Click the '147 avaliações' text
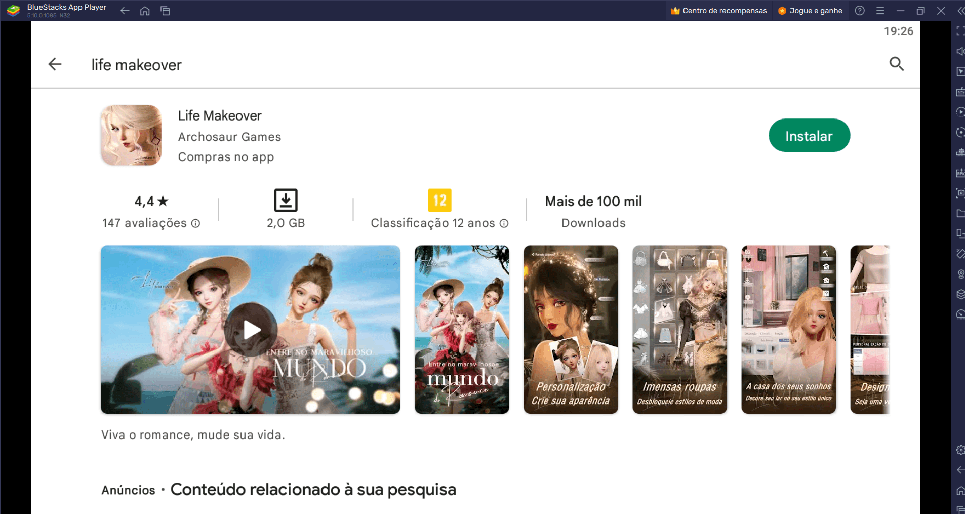The image size is (965, 514). click(144, 223)
